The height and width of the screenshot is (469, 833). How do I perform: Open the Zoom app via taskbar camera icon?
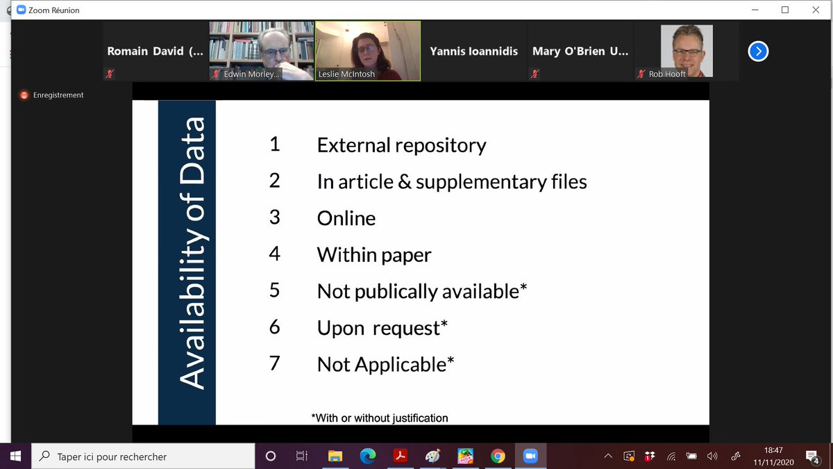(x=530, y=456)
